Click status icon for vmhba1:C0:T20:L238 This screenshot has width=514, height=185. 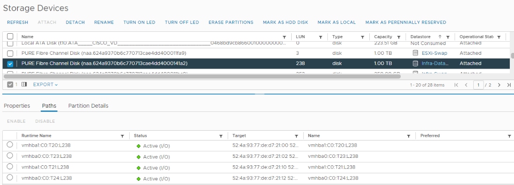(139, 146)
